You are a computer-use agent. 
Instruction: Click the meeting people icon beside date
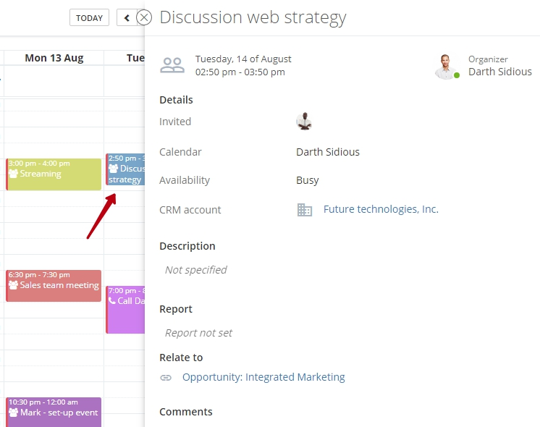172,66
